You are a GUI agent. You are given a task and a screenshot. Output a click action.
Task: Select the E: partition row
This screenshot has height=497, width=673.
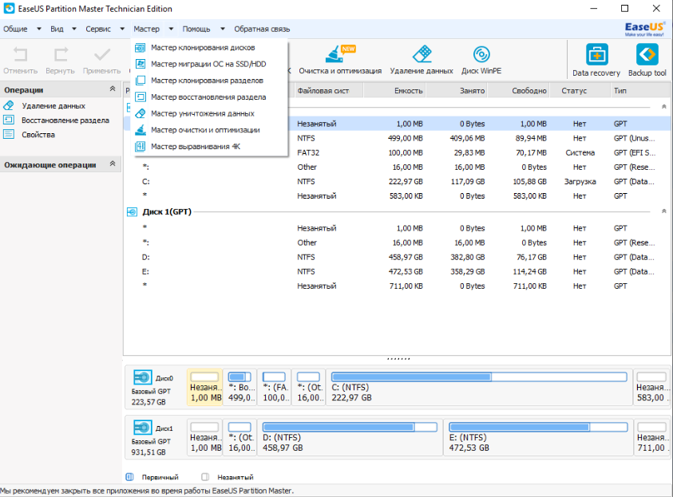398,272
